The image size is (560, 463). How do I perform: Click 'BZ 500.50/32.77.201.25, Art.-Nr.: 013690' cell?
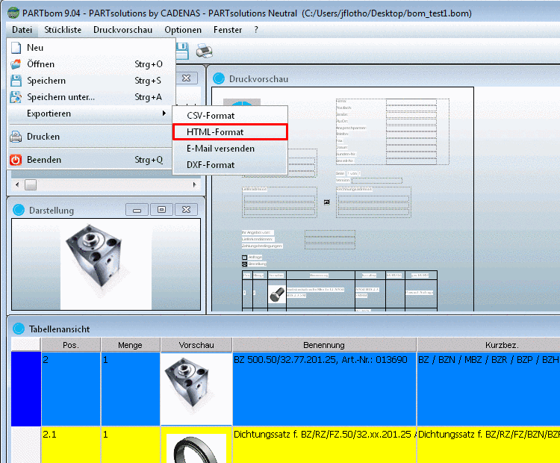coord(324,388)
